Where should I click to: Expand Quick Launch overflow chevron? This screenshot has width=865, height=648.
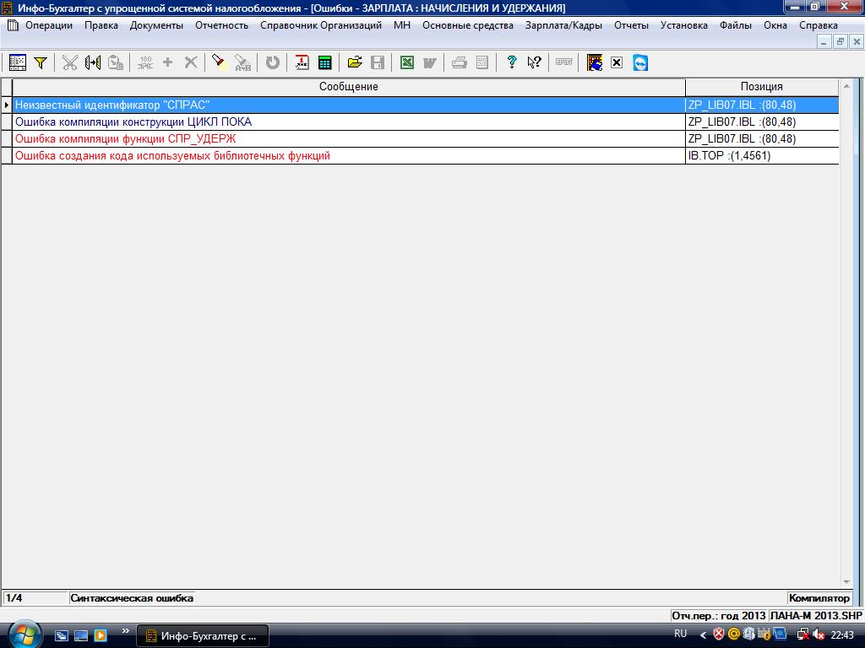click(125, 631)
